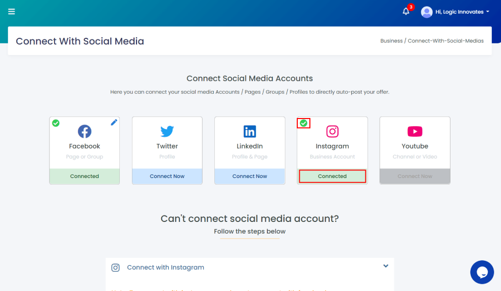Click the 'Connect With Social Media' page heading
The image size is (501, 291).
80,41
